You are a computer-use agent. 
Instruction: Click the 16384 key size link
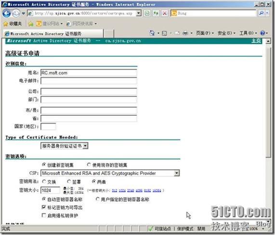pyautogui.click(x=157, y=191)
